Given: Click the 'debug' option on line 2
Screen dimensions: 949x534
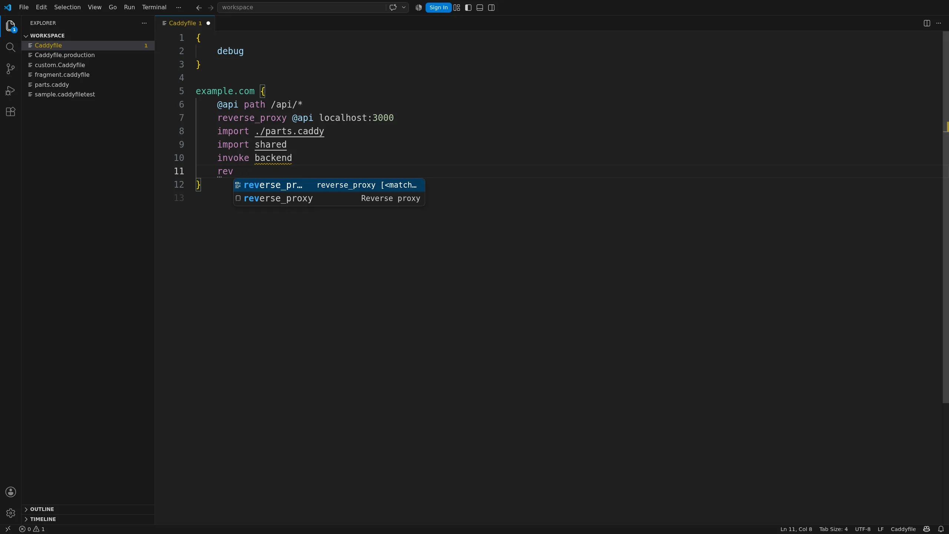Looking at the screenshot, I should (x=230, y=51).
